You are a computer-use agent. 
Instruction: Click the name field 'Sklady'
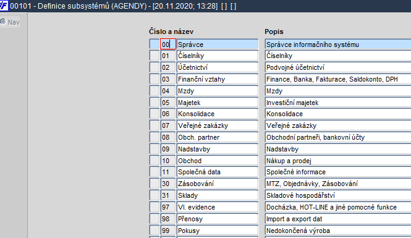tap(218, 195)
